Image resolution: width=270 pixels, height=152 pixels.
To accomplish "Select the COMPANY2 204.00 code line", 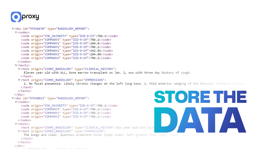I will click(x=66, y=54).
